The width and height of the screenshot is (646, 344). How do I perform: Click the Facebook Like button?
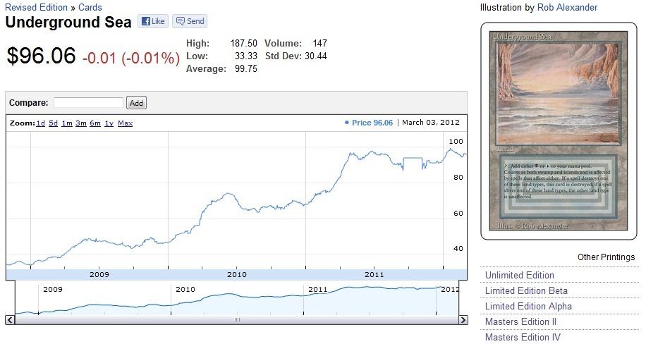click(152, 22)
